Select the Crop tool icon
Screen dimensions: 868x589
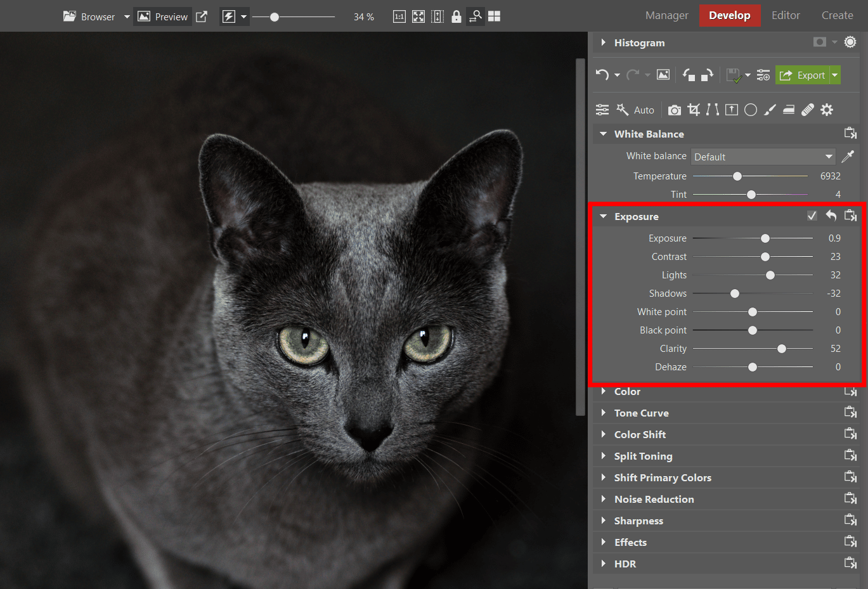[x=694, y=110]
